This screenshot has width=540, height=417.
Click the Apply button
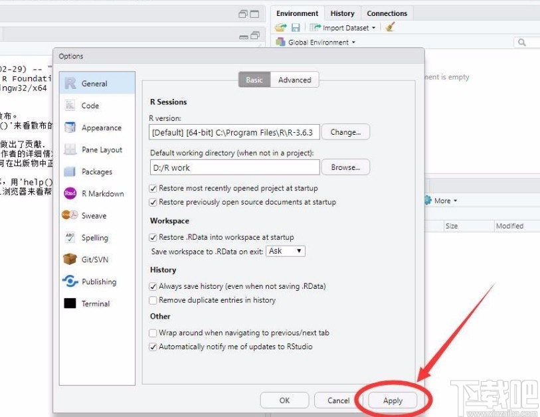tap(393, 400)
